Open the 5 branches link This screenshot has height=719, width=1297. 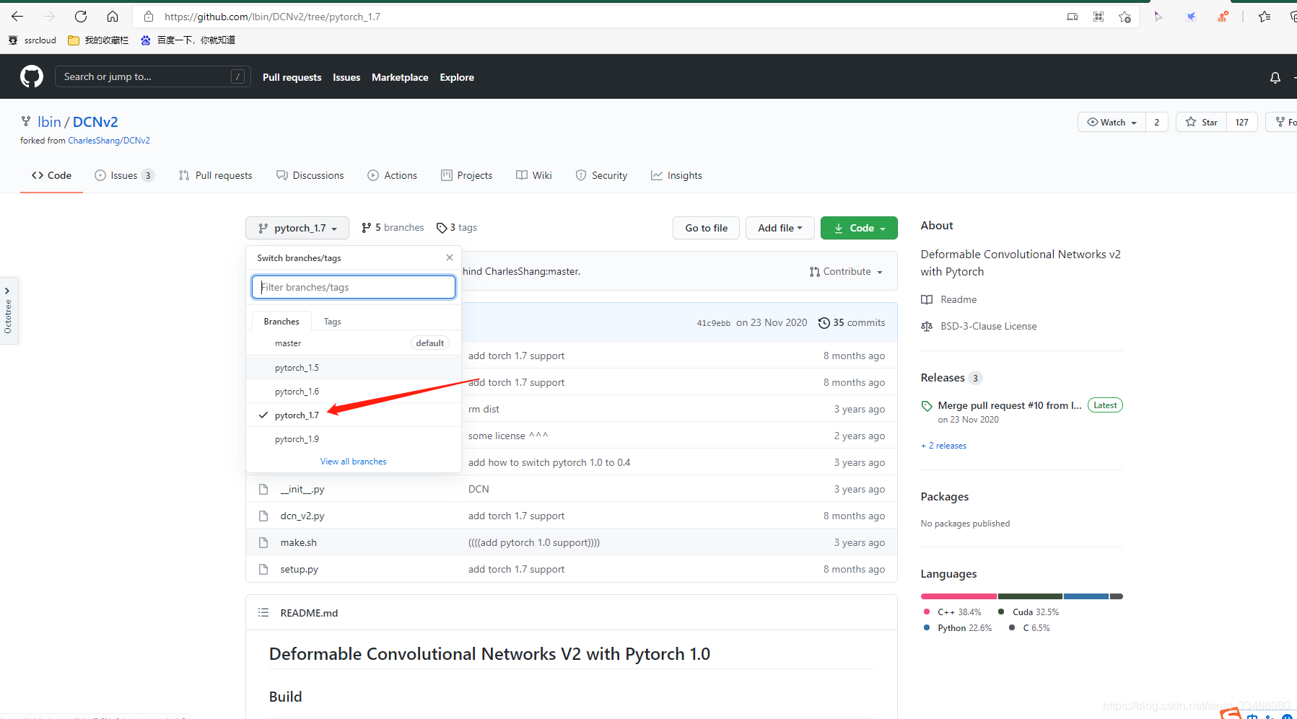393,227
